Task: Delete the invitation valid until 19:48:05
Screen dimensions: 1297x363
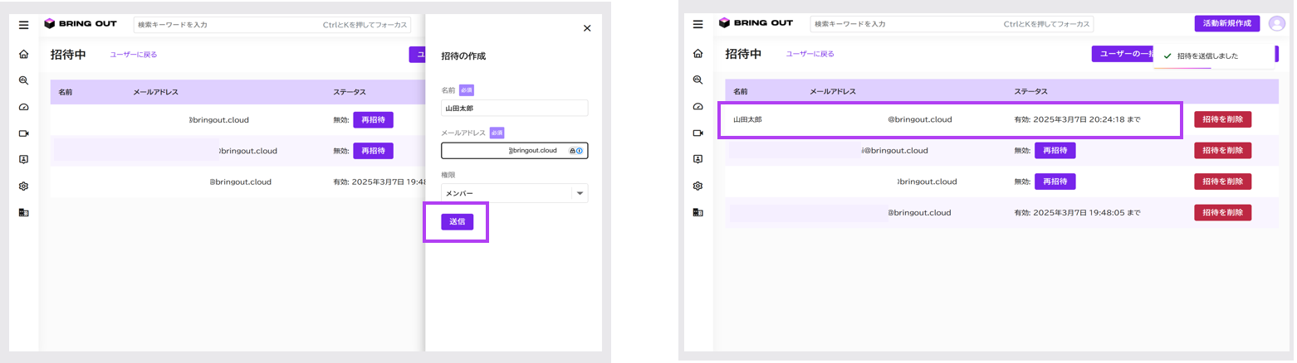Action: (x=1222, y=213)
